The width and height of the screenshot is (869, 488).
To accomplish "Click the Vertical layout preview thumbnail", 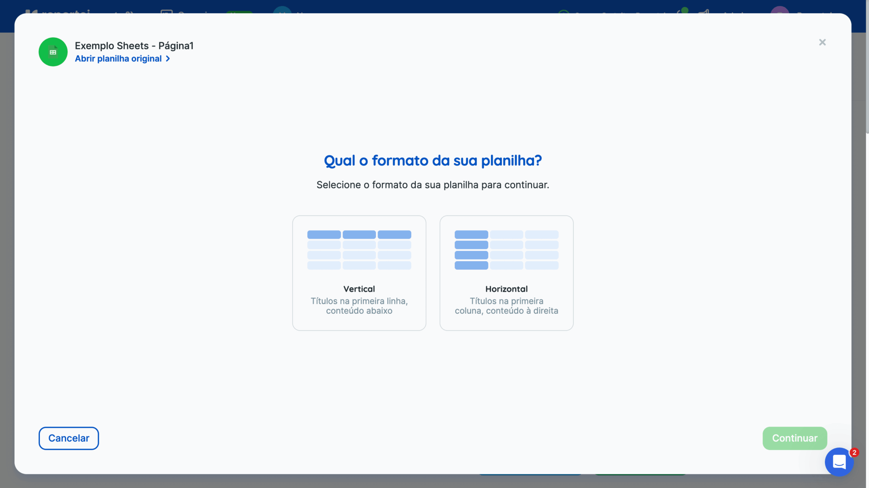I will (x=359, y=250).
